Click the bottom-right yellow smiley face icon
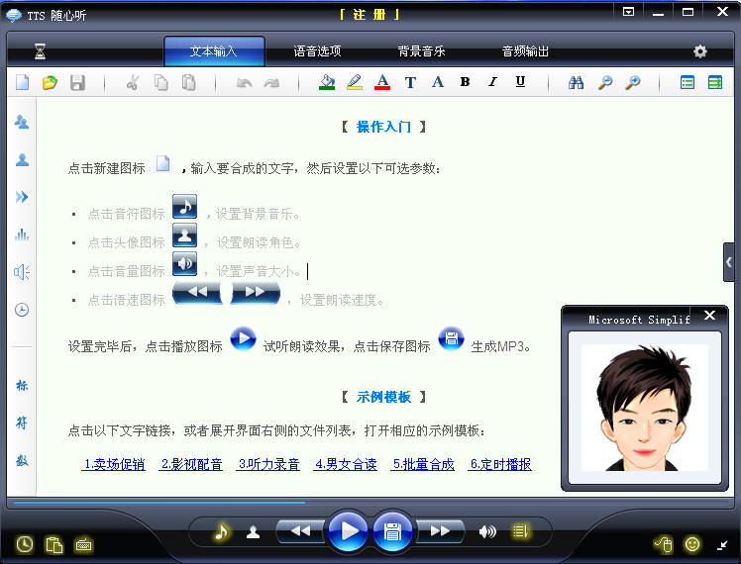The image size is (741, 564). [x=692, y=544]
